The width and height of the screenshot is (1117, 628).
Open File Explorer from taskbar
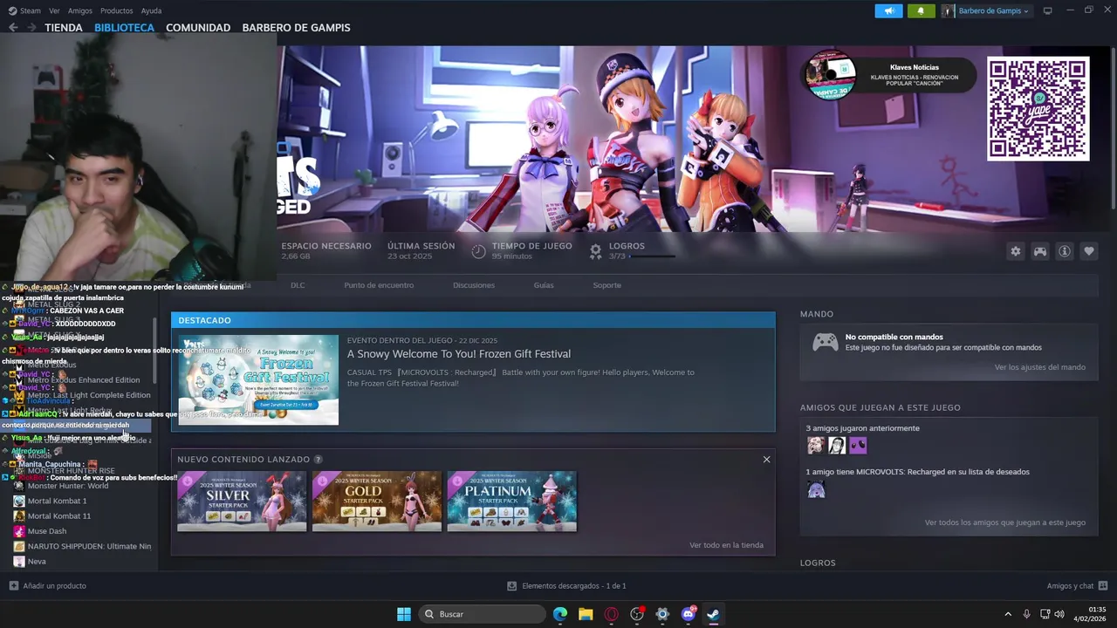pos(586,614)
